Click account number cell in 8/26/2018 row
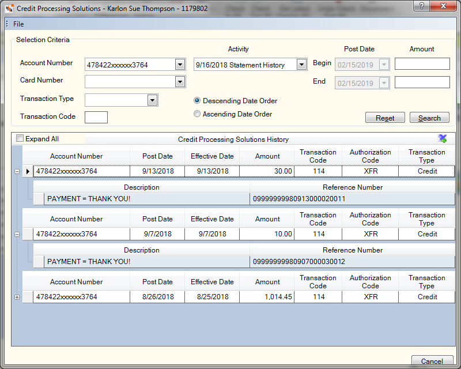The width and height of the screenshot is (461, 369). tap(81, 297)
